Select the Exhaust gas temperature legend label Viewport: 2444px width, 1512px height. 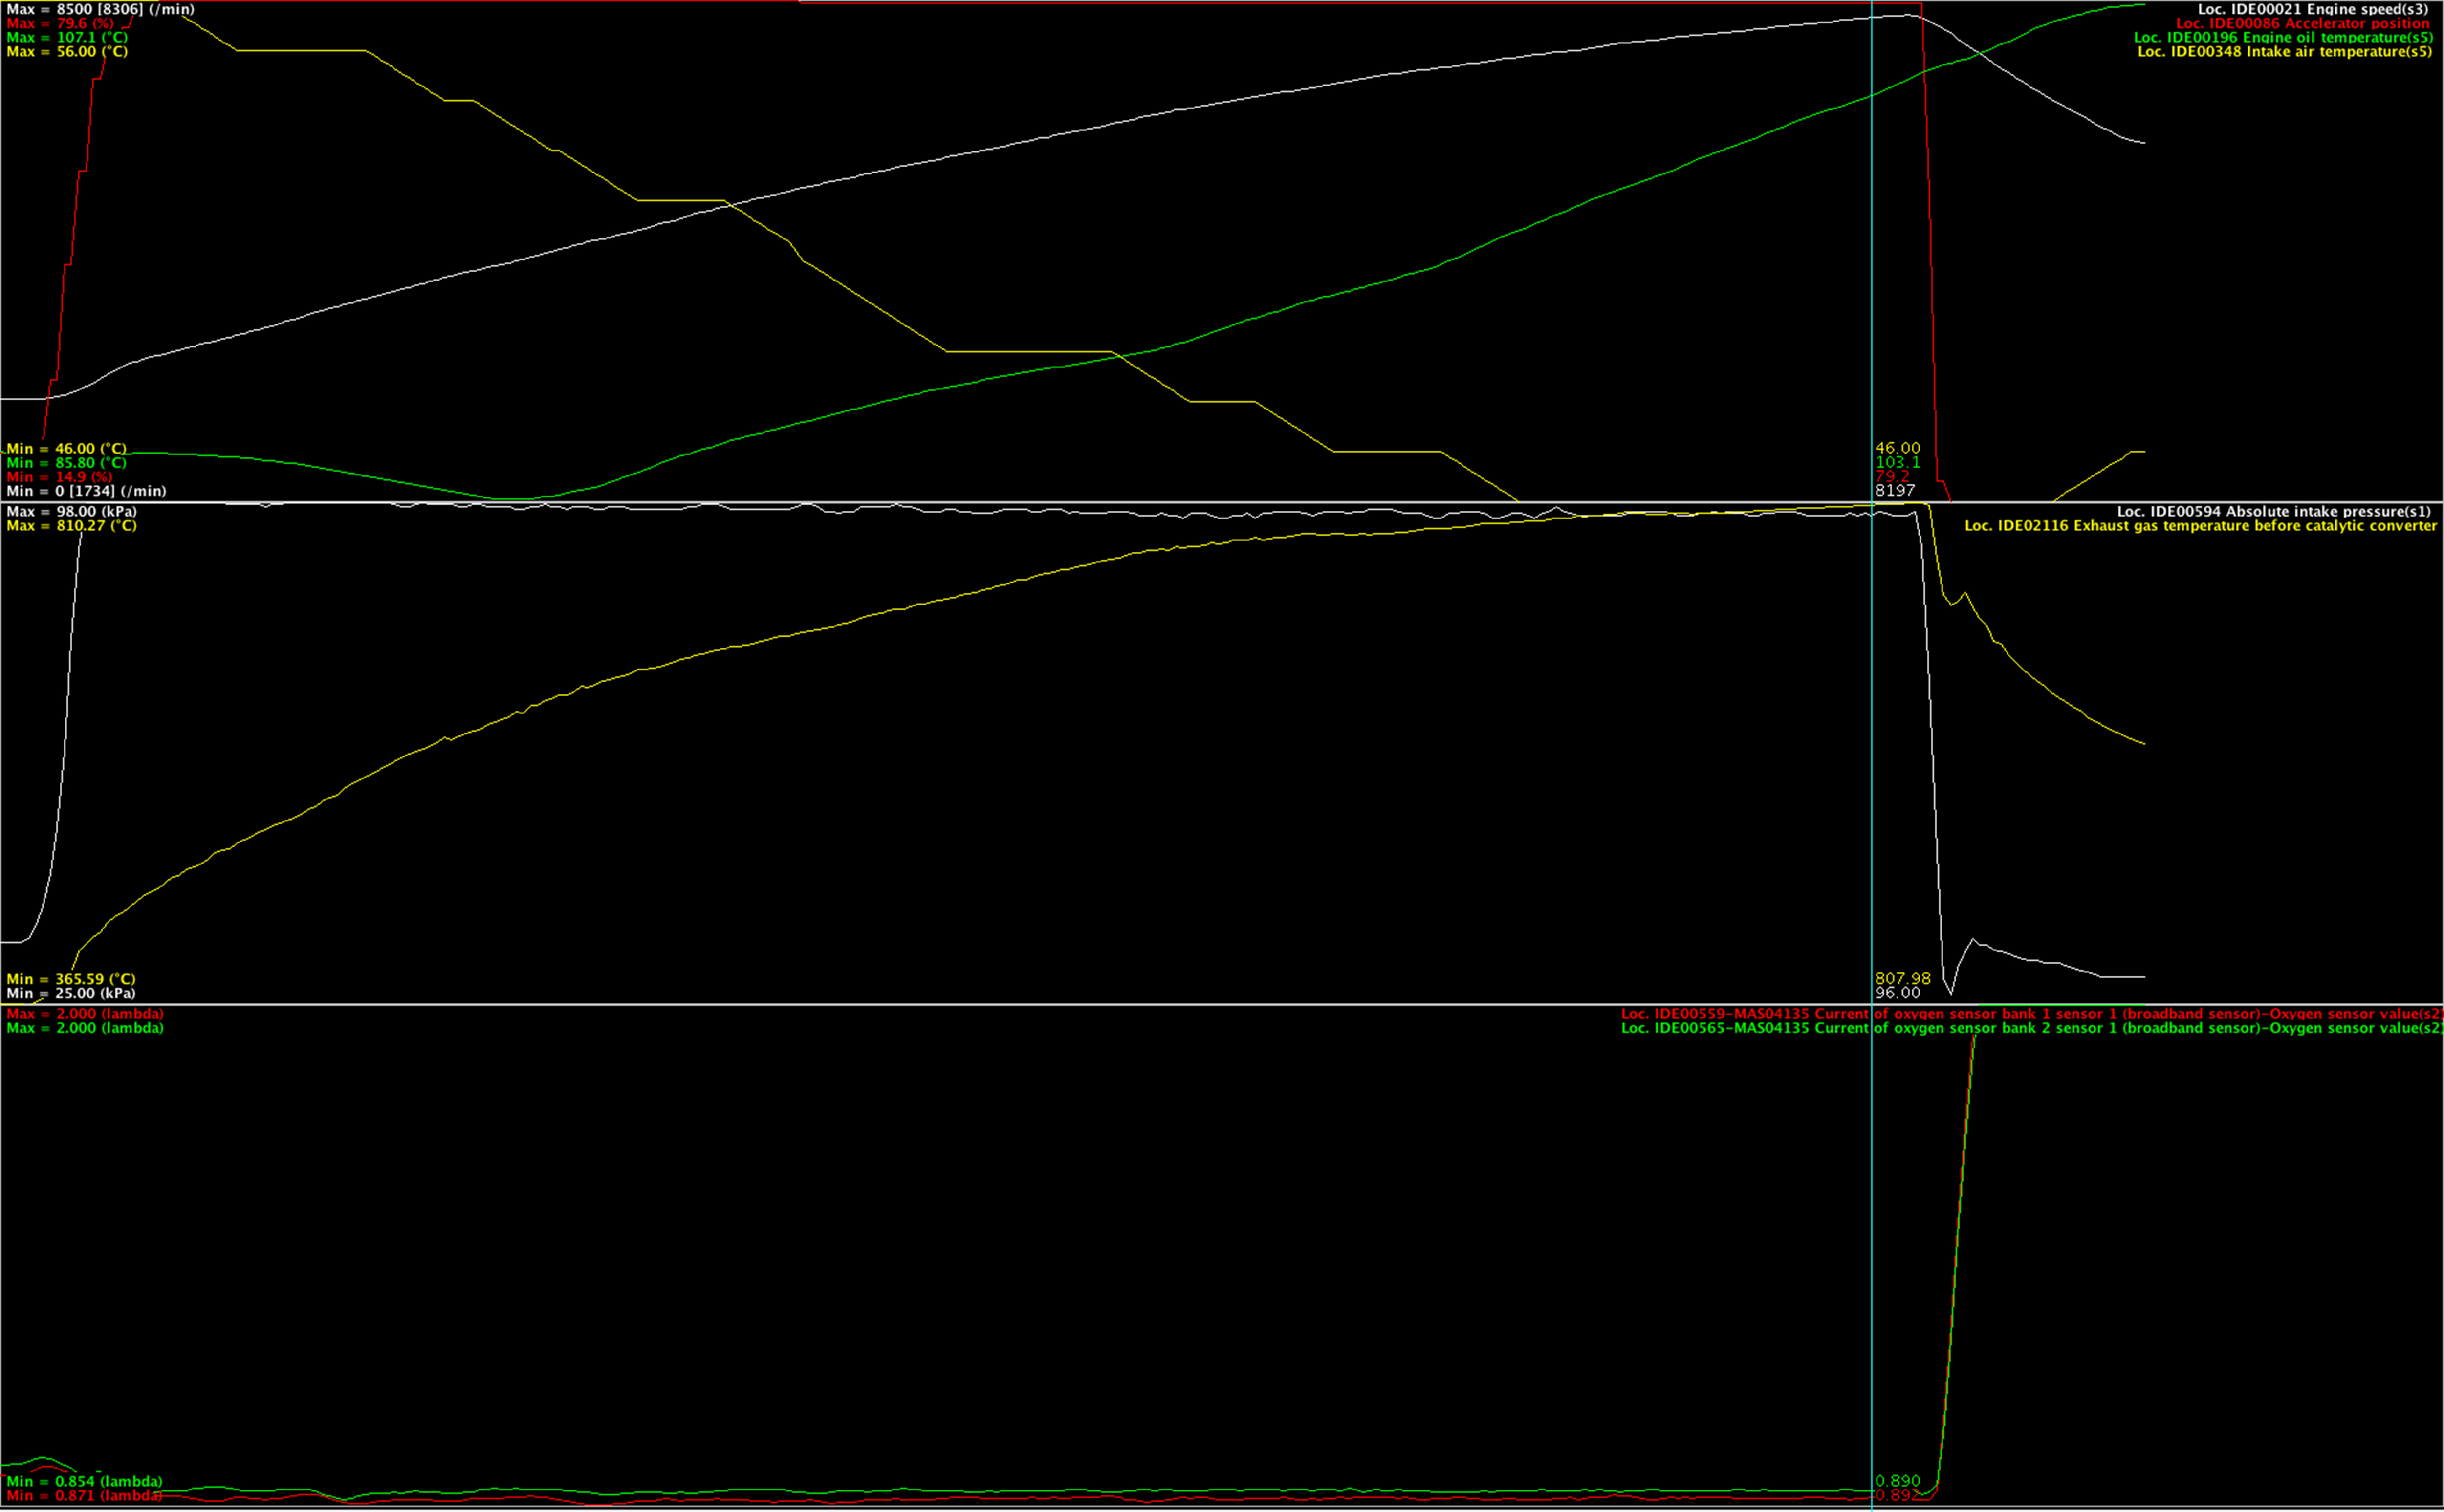(2200, 525)
